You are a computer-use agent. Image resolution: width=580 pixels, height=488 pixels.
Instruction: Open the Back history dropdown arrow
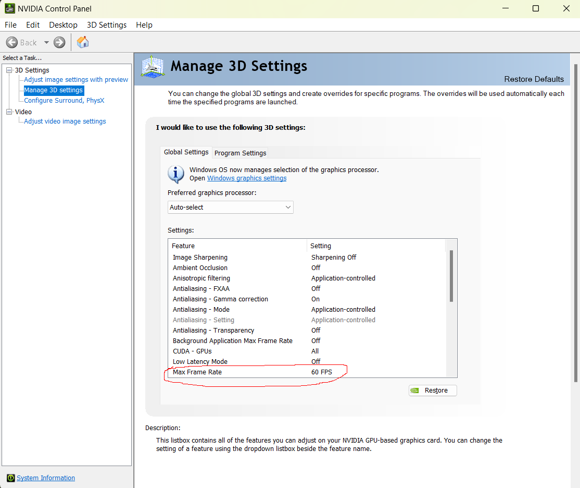click(x=47, y=42)
